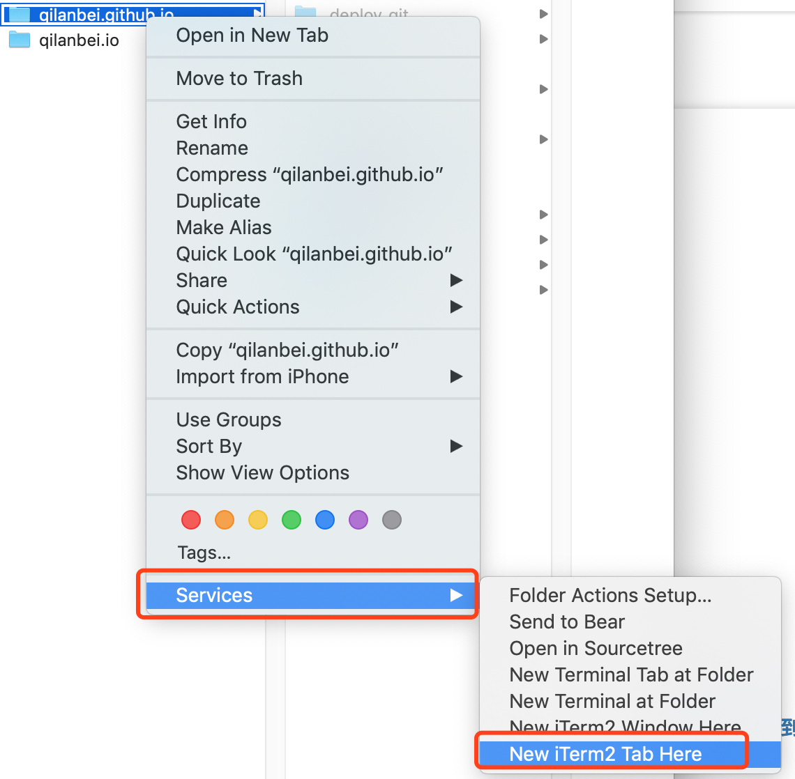The height and width of the screenshot is (779, 795).
Task: Expand the Quick Actions submenu
Action: pyautogui.click(x=313, y=307)
